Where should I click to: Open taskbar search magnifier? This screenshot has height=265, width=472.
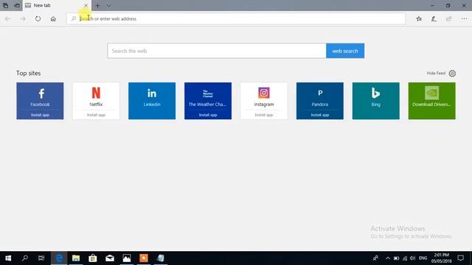point(25,258)
